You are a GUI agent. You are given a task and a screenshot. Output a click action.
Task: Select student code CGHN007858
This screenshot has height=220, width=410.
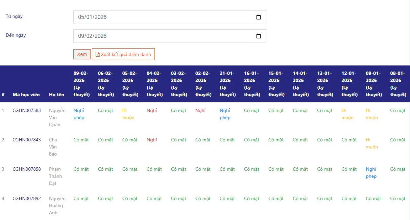tap(27, 169)
